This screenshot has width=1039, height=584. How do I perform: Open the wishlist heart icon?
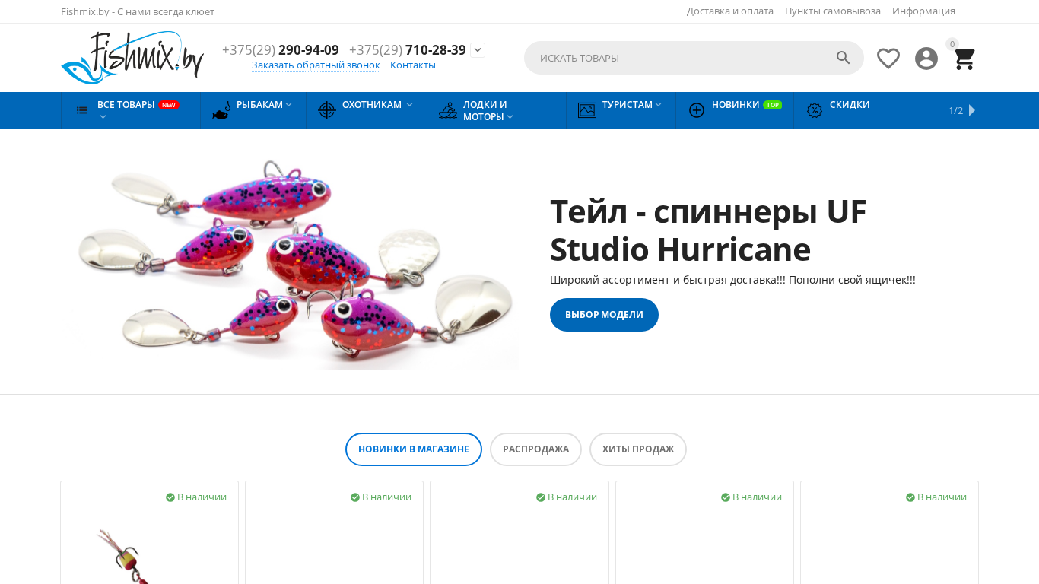coord(888,59)
